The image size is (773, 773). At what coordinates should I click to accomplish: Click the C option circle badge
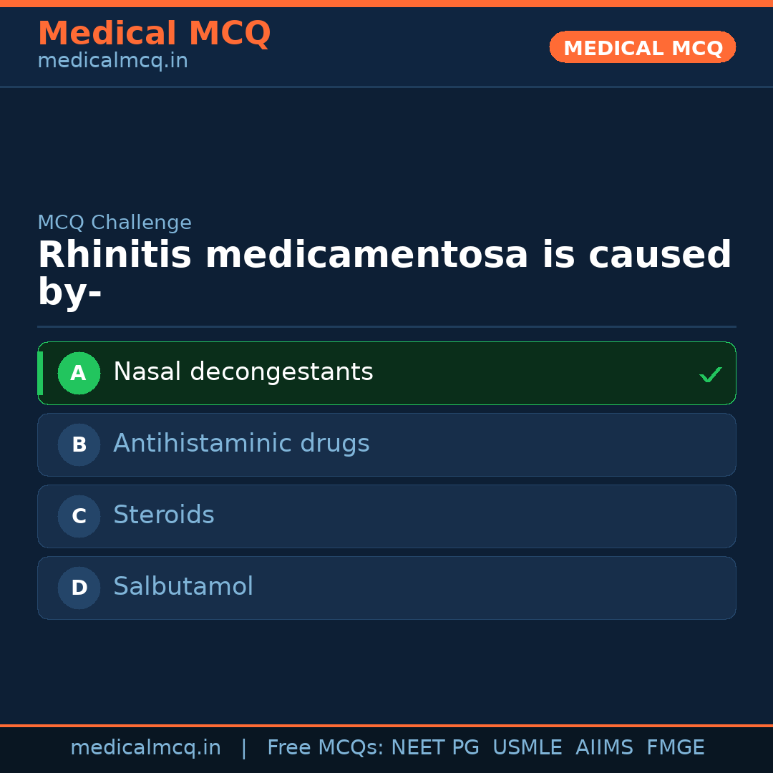[79, 516]
